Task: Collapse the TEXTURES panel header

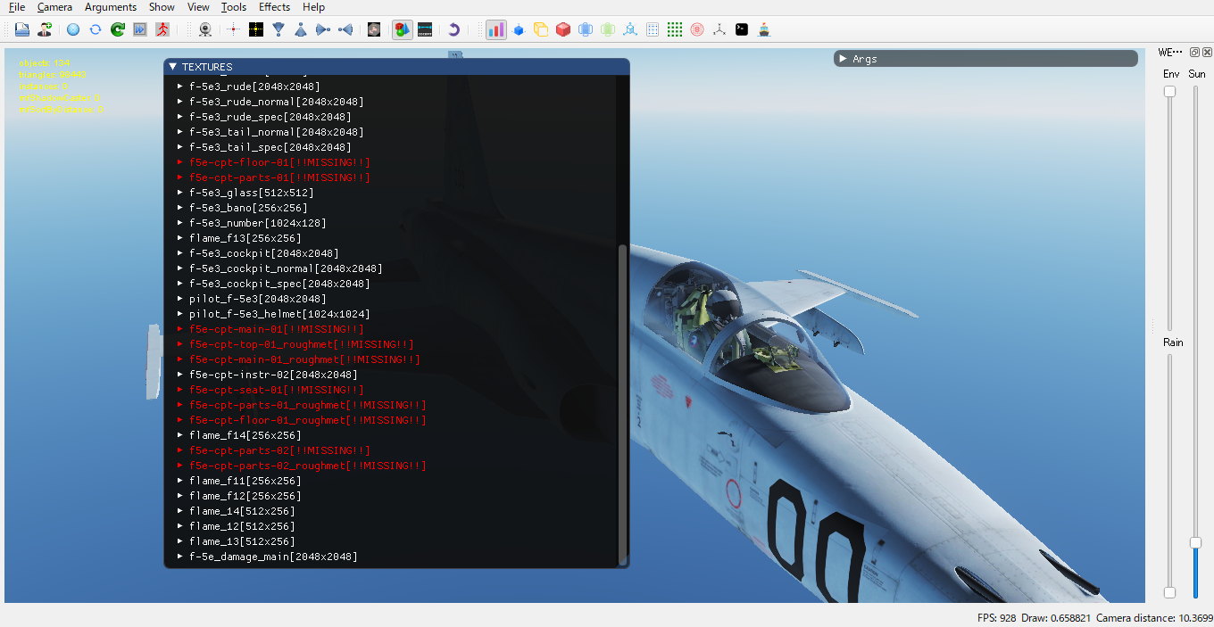Action: coord(173,67)
